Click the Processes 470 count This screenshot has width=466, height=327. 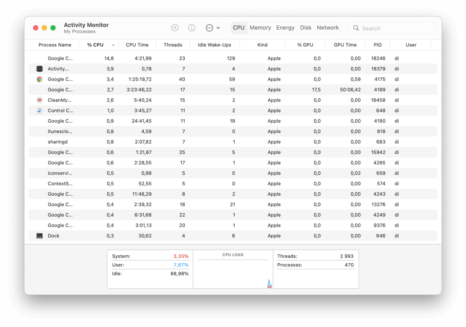point(349,265)
